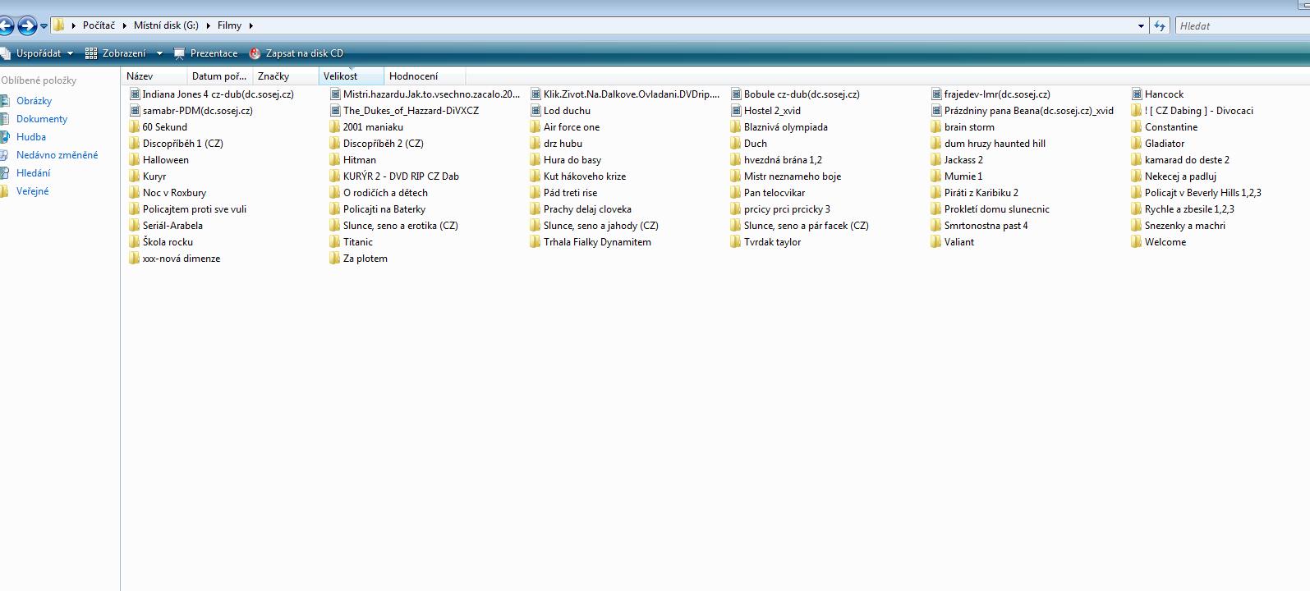Select the name Constantine
Image resolution: width=1310 pixels, height=591 pixels.
click(1171, 127)
